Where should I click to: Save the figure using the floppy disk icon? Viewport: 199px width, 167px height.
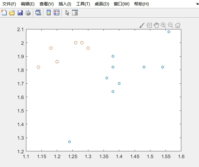(x=20, y=13)
